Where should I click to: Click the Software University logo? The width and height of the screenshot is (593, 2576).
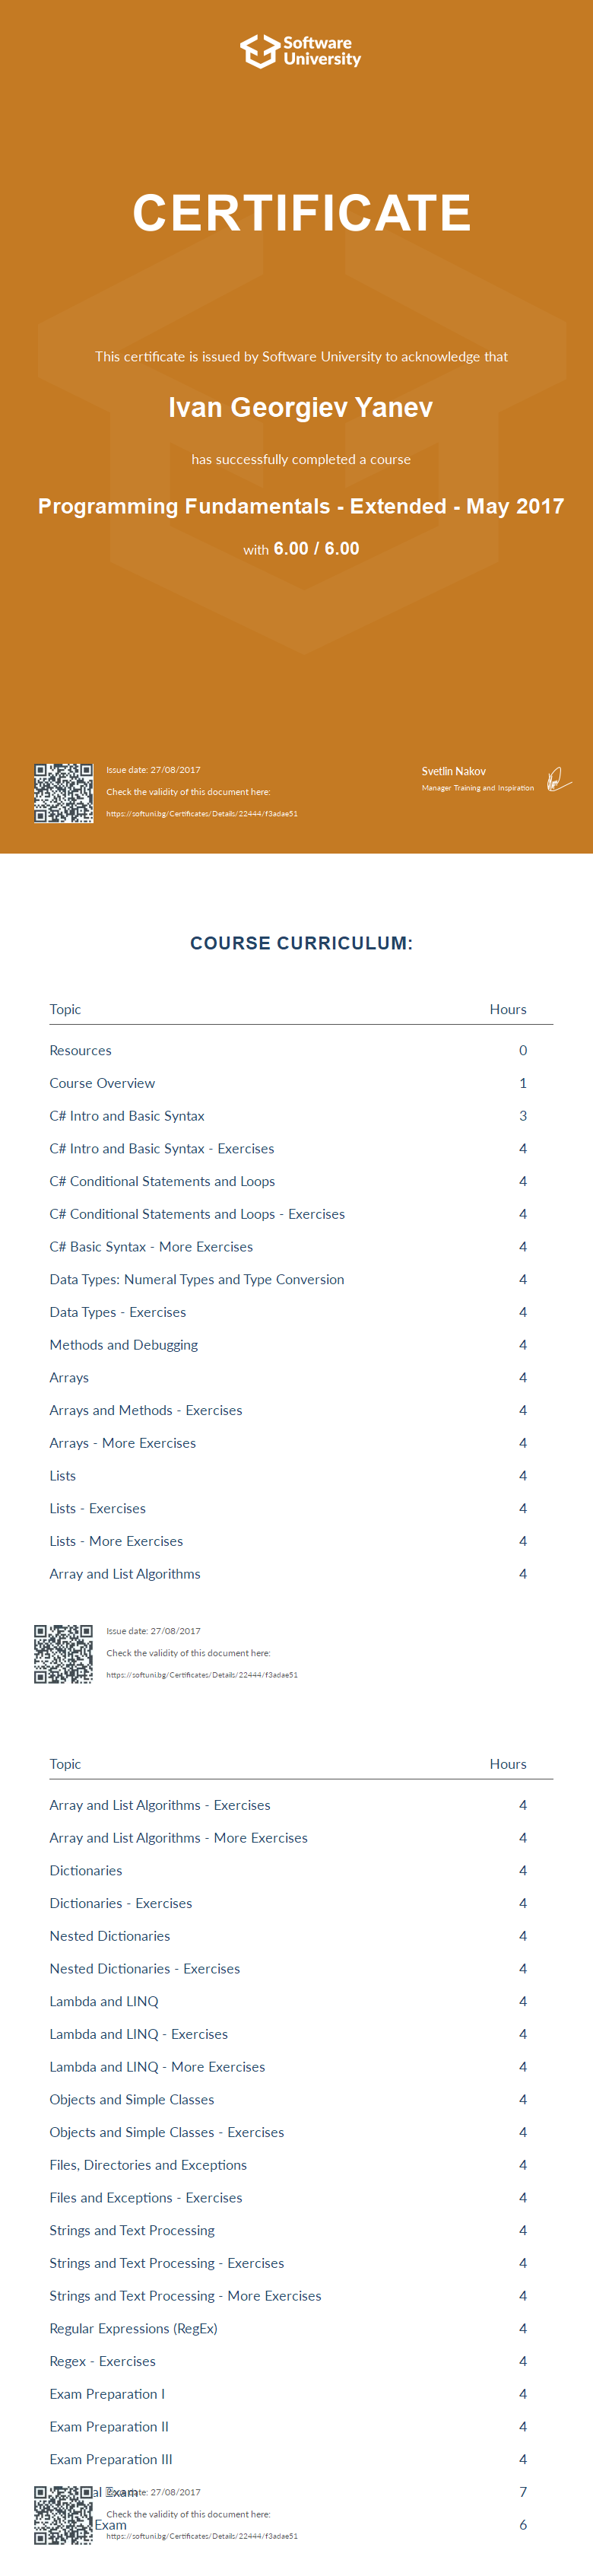click(300, 51)
